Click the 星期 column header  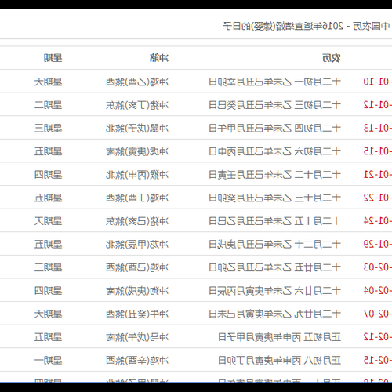click(x=53, y=58)
